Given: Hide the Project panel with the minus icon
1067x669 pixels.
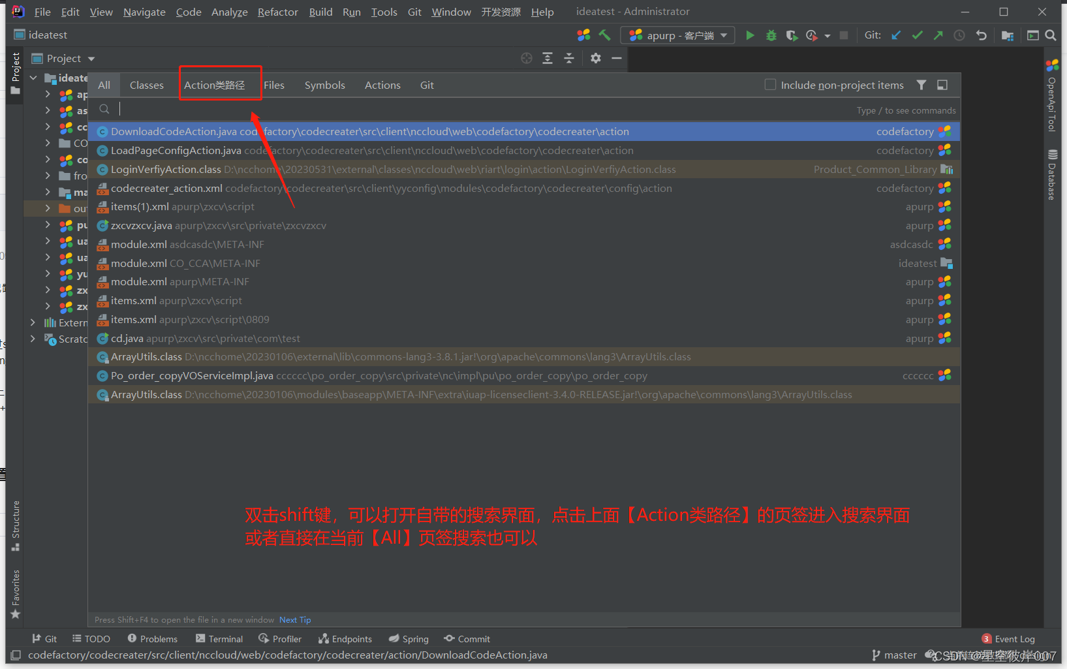Looking at the screenshot, I should click(x=616, y=58).
